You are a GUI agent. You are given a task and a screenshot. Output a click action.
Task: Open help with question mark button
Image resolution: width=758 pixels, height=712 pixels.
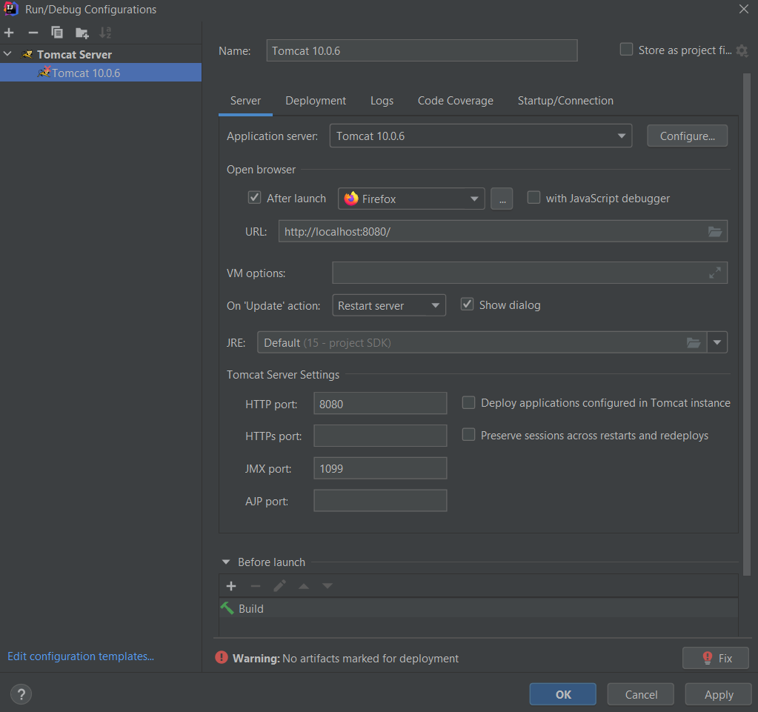(x=21, y=695)
